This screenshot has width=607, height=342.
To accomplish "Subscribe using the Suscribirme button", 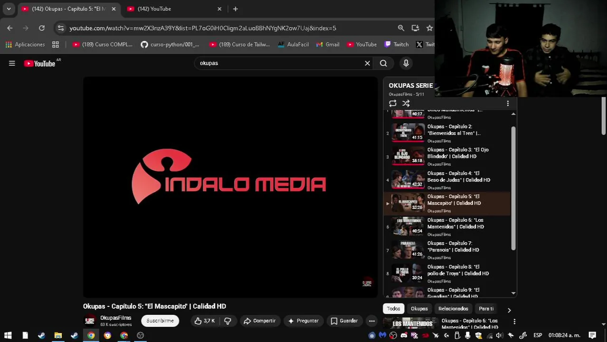I will [x=160, y=321].
